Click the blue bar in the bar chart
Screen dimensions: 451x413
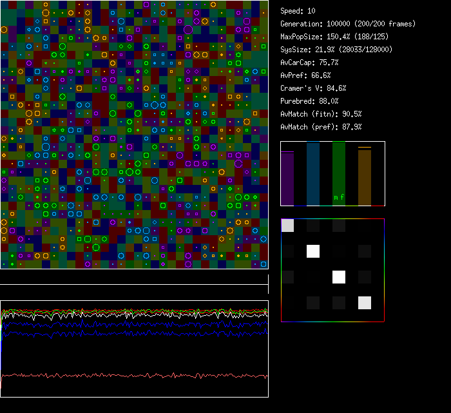313,174
